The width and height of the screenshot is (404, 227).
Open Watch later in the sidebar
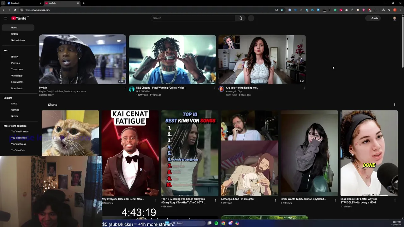[18, 76]
